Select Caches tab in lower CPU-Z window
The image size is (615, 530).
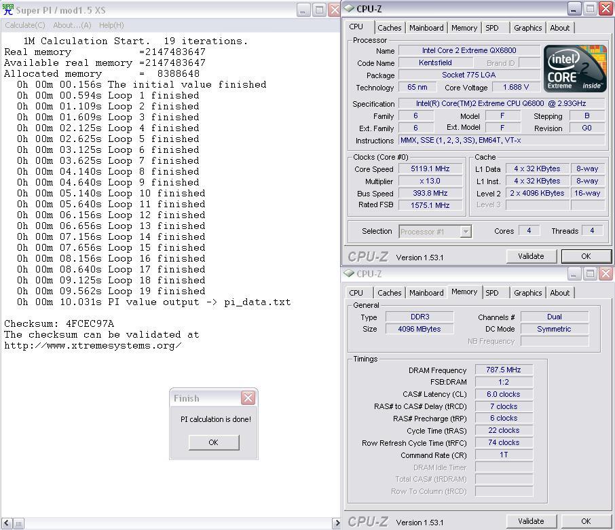pyautogui.click(x=390, y=293)
